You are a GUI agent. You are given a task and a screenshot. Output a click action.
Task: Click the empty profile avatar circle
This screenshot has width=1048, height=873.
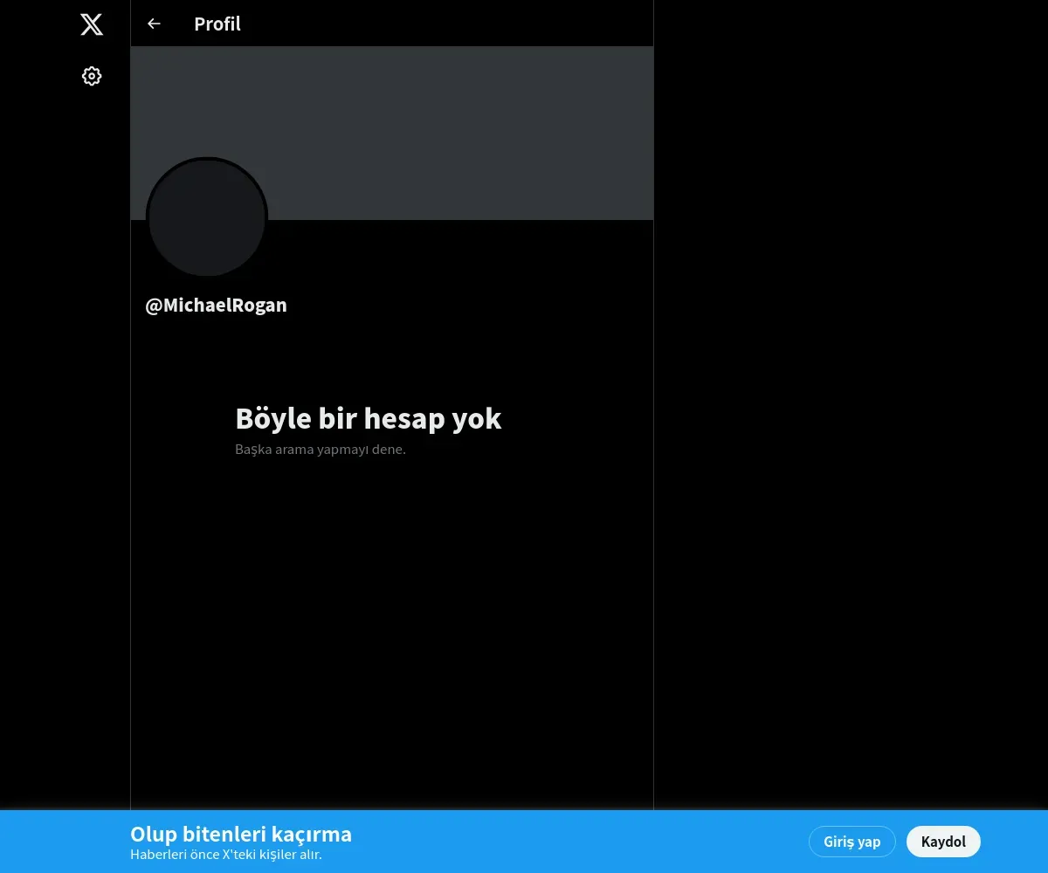[207, 218]
